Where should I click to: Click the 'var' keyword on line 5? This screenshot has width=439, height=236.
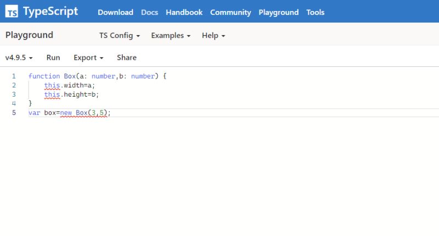tap(35, 113)
